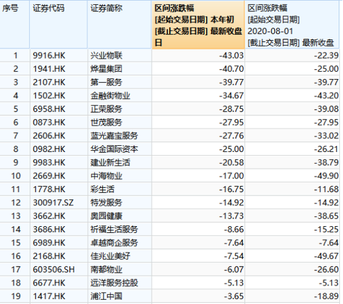Click the value -17.00
343x304 pixels.
click(x=231, y=176)
